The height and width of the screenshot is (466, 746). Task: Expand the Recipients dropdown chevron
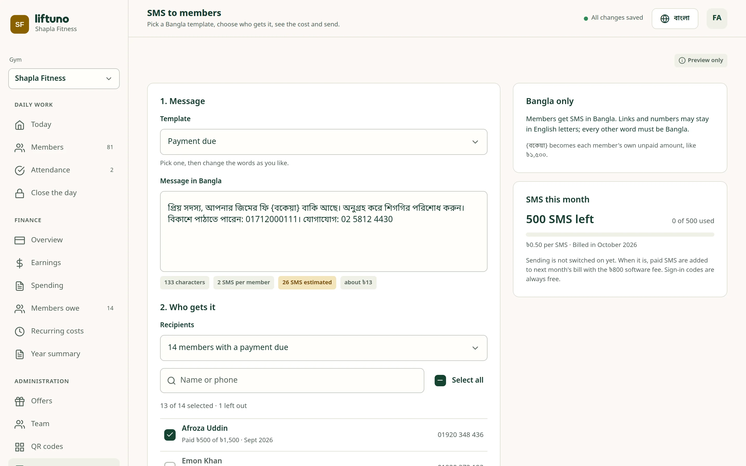475,348
